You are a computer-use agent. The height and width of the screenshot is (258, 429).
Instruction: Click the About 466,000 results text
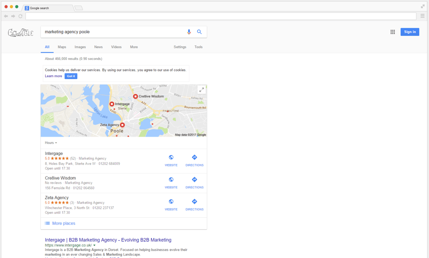tap(73, 59)
